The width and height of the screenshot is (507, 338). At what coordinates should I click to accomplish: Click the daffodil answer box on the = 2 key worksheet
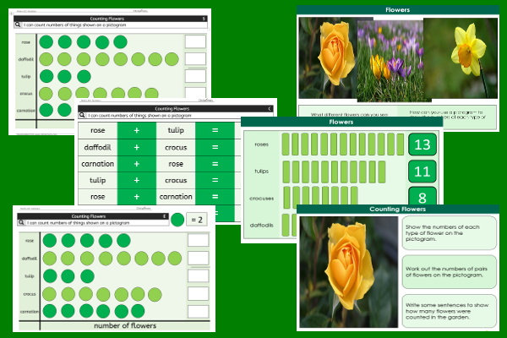point(198,258)
